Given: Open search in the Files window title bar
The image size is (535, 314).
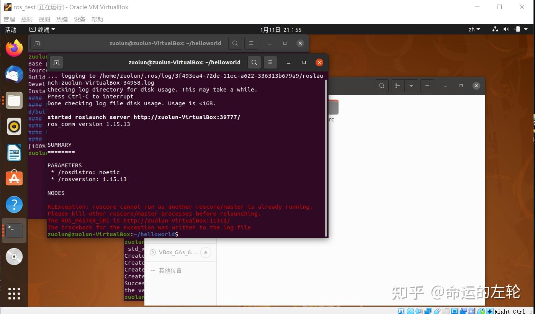Looking at the screenshot, I should pyautogui.click(x=381, y=85).
